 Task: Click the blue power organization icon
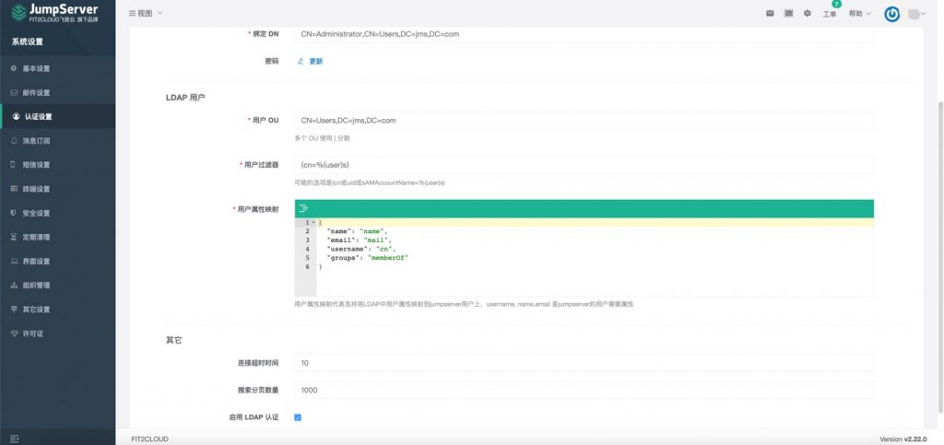(x=892, y=15)
